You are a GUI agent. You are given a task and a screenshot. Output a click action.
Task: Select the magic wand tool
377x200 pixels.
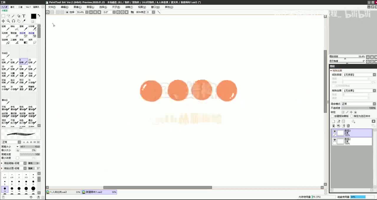point(14,16)
